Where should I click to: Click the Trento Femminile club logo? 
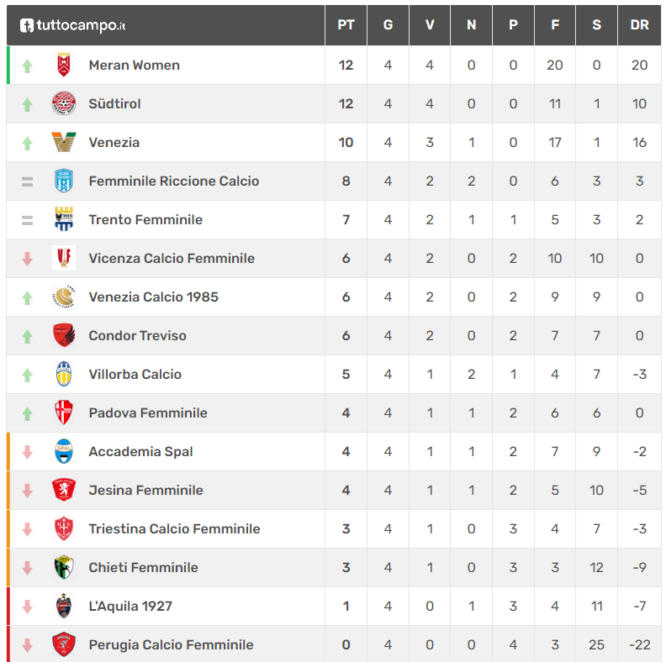(64, 219)
